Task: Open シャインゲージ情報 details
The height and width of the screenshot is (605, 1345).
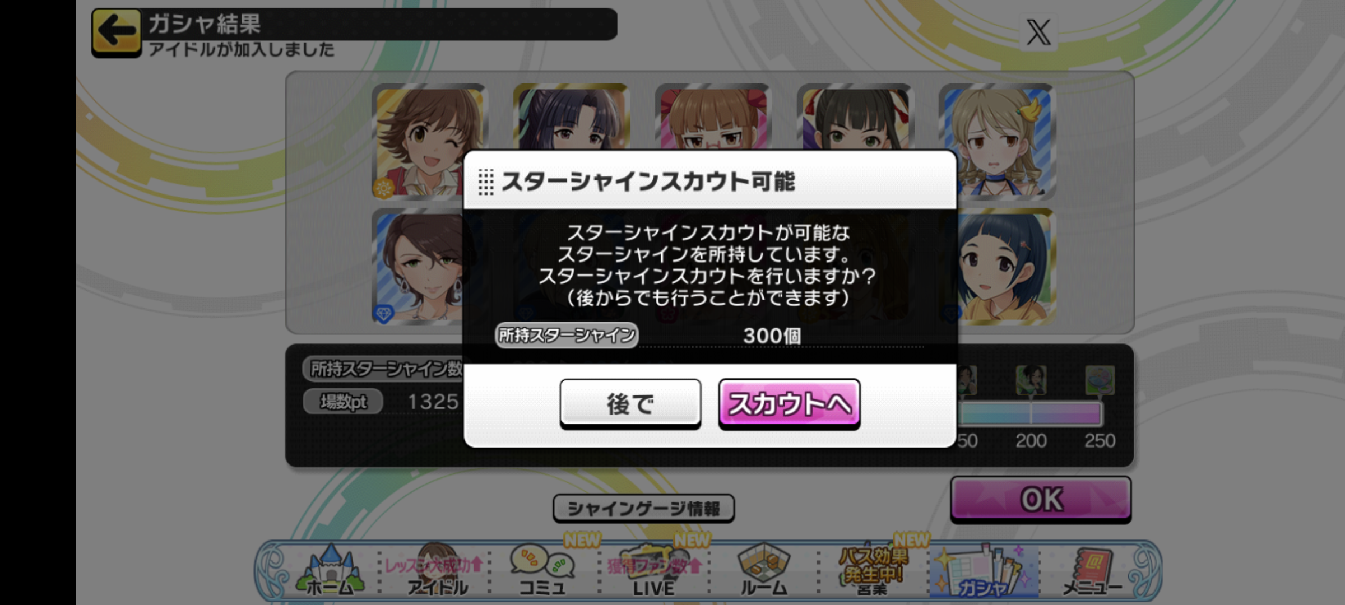Action: pyautogui.click(x=643, y=508)
